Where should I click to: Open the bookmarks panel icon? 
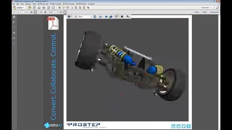pos(14,22)
